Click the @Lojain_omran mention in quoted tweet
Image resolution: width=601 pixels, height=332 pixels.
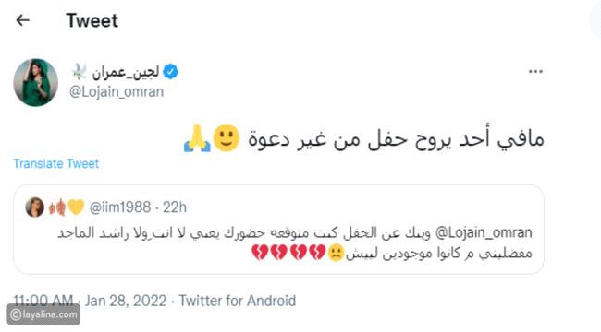(x=484, y=232)
